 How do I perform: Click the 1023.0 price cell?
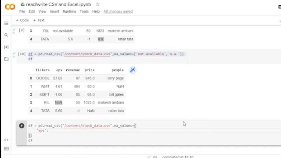click(x=89, y=102)
